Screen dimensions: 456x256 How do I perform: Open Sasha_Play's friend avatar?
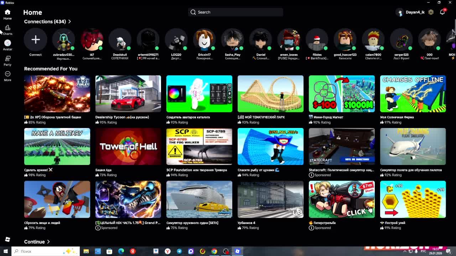pyautogui.click(x=232, y=39)
